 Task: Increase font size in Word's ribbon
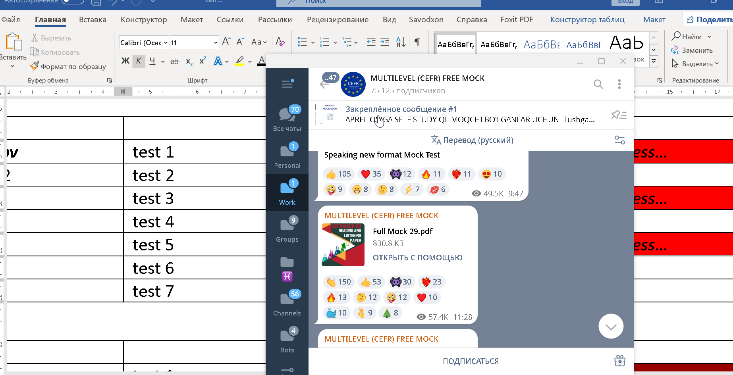click(x=227, y=42)
